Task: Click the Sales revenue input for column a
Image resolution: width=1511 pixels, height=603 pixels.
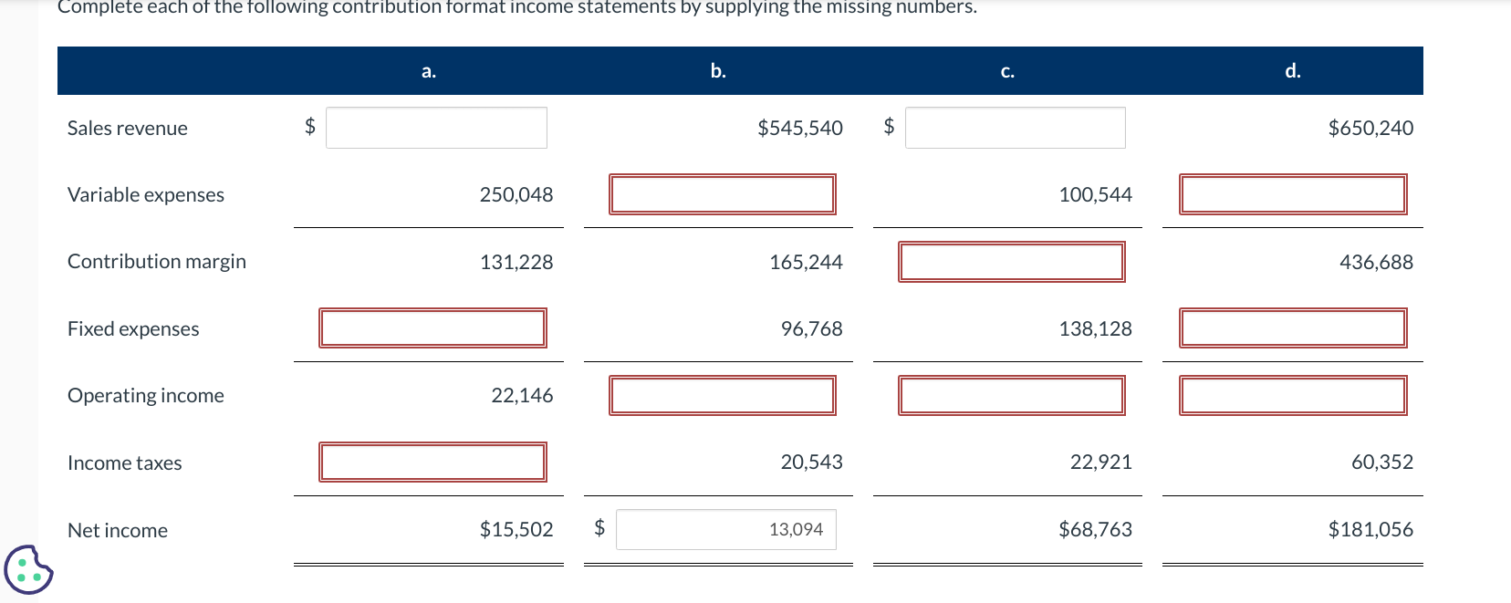Action: tap(435, 127)
